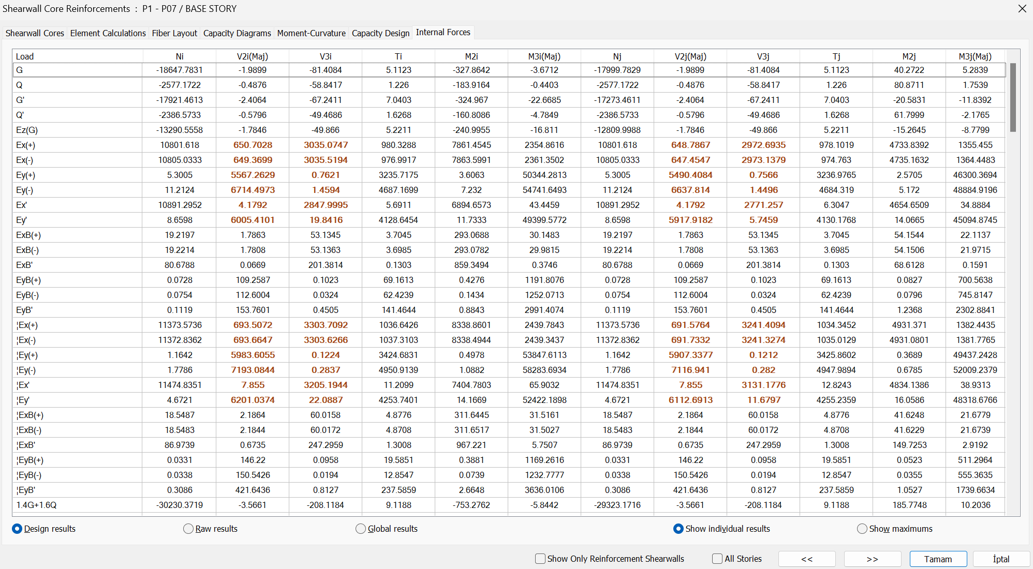
Task: Close the Shearwall Core Reinforcements dialog
Action: 1022,9
